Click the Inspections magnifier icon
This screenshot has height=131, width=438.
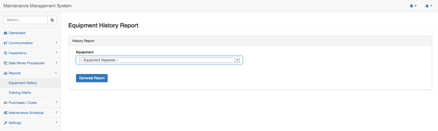coord(5,53)
